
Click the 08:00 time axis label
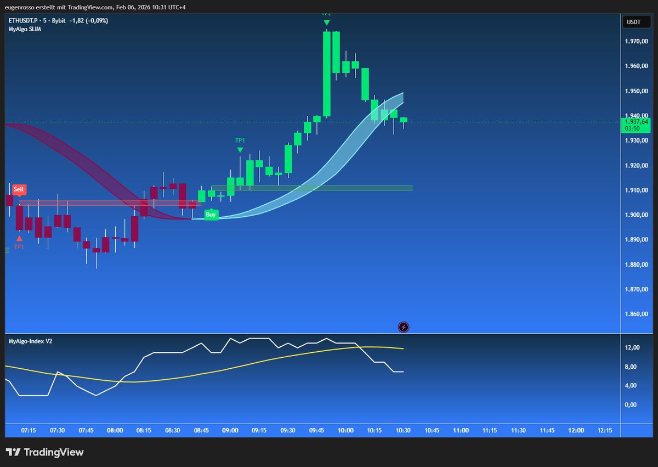tap(115, 430)
